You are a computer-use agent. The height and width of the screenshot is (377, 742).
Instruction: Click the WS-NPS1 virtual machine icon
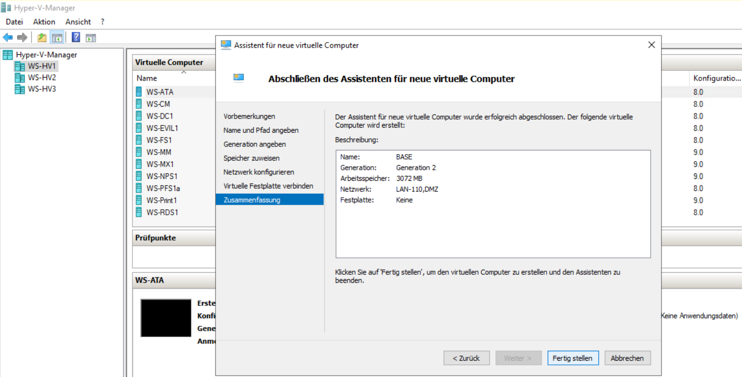[139, 176]
